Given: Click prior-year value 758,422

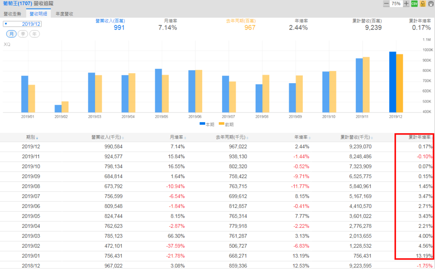Looking at the screenshot, I should click(238, 177).
